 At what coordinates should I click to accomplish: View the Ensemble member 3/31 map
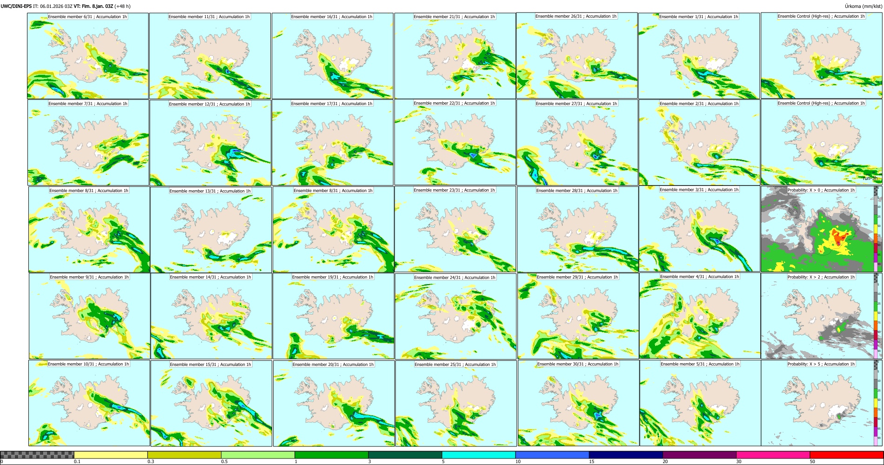[700, 229]
